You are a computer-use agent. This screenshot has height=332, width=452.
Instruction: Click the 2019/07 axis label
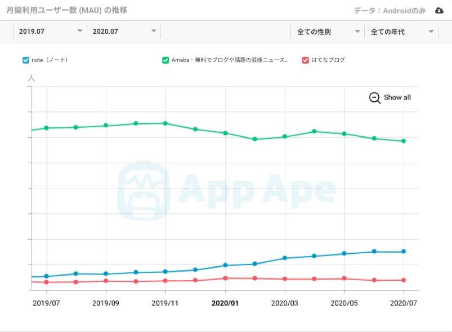coord(46,303)
